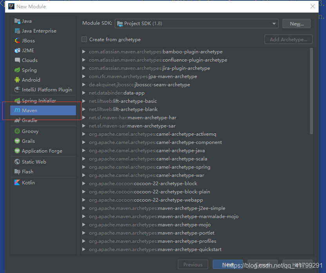Select the Java module type icon
The image size is (326, 273).
pyautogui.click(x=17, y=21)
